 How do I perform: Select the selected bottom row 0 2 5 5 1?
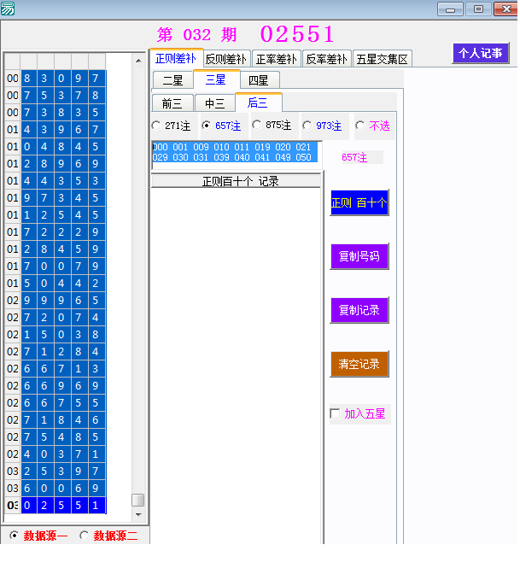pos(56,505)
